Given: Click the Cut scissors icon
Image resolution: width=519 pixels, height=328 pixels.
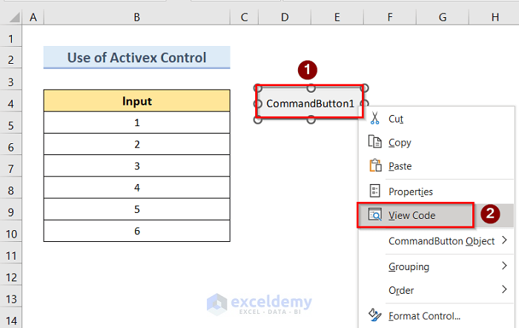Looking at the screenshot, I should pos(374,119).
